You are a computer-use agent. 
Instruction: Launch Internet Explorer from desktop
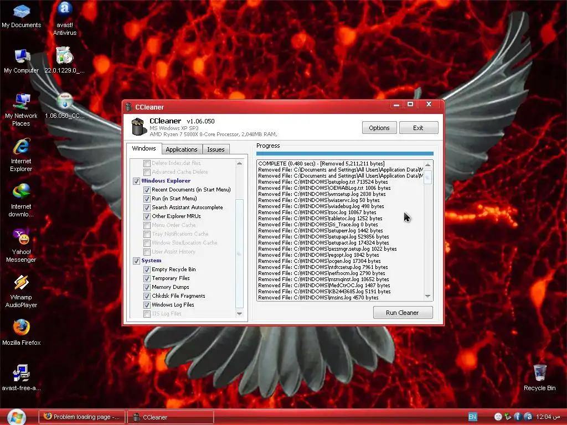point(22,156)
